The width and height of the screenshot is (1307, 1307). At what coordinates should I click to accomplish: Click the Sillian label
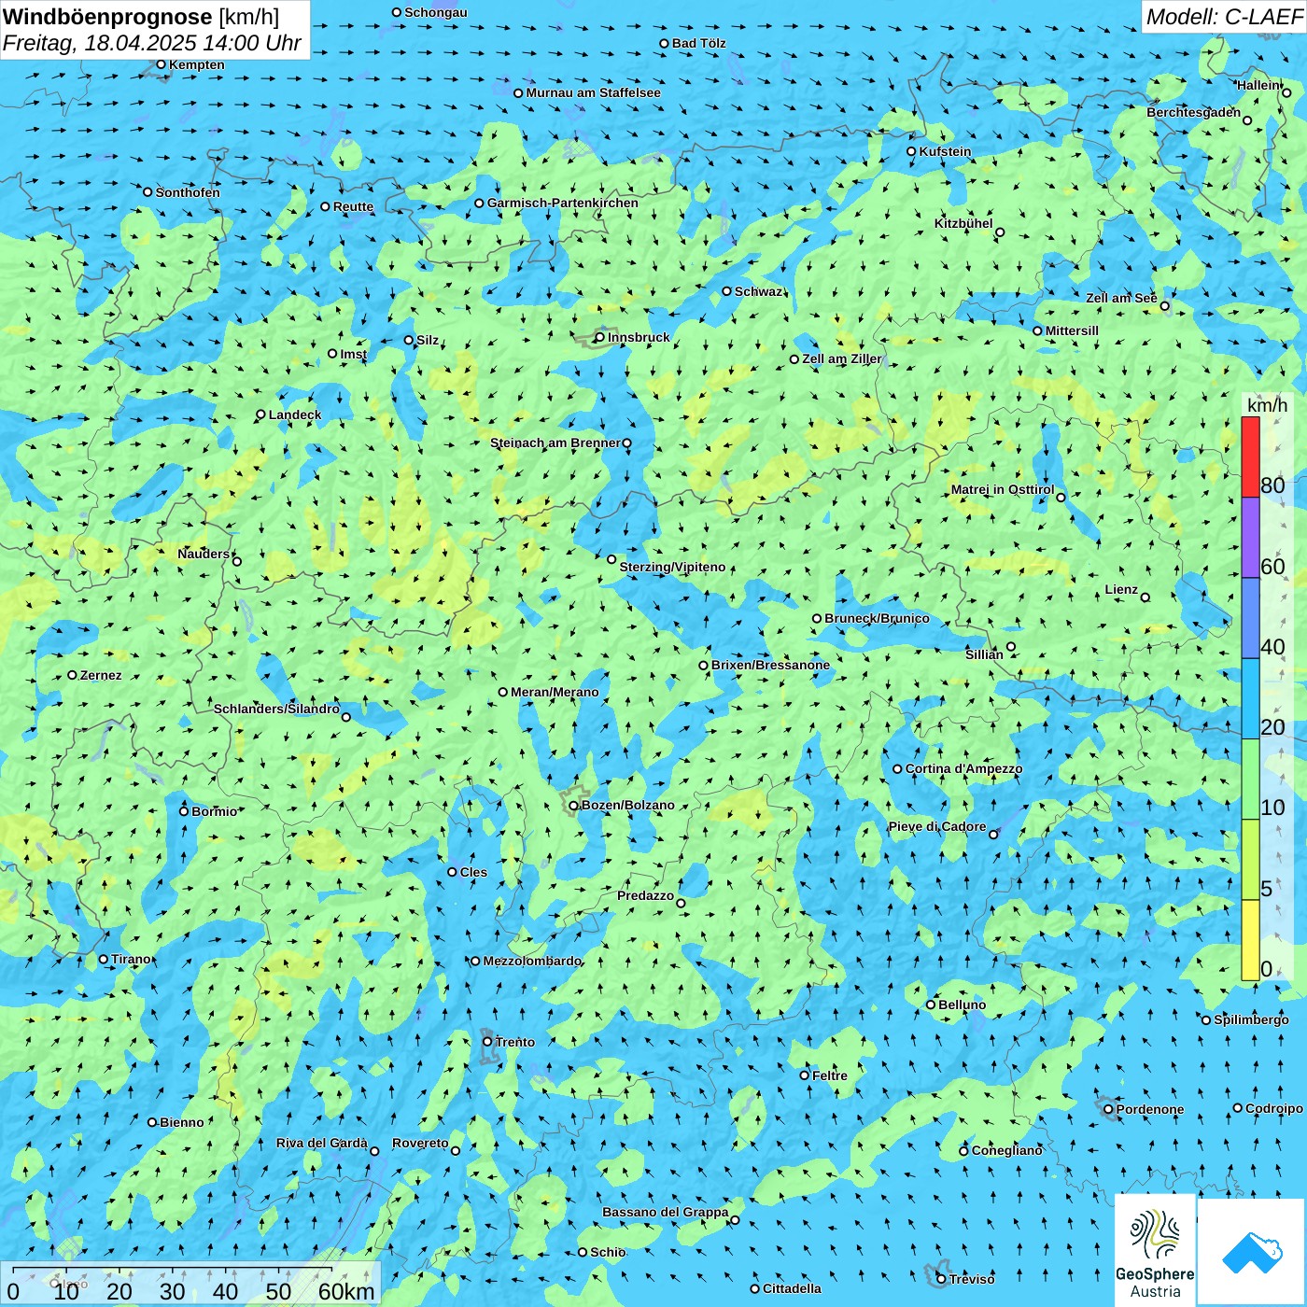[x=984, y=654]
